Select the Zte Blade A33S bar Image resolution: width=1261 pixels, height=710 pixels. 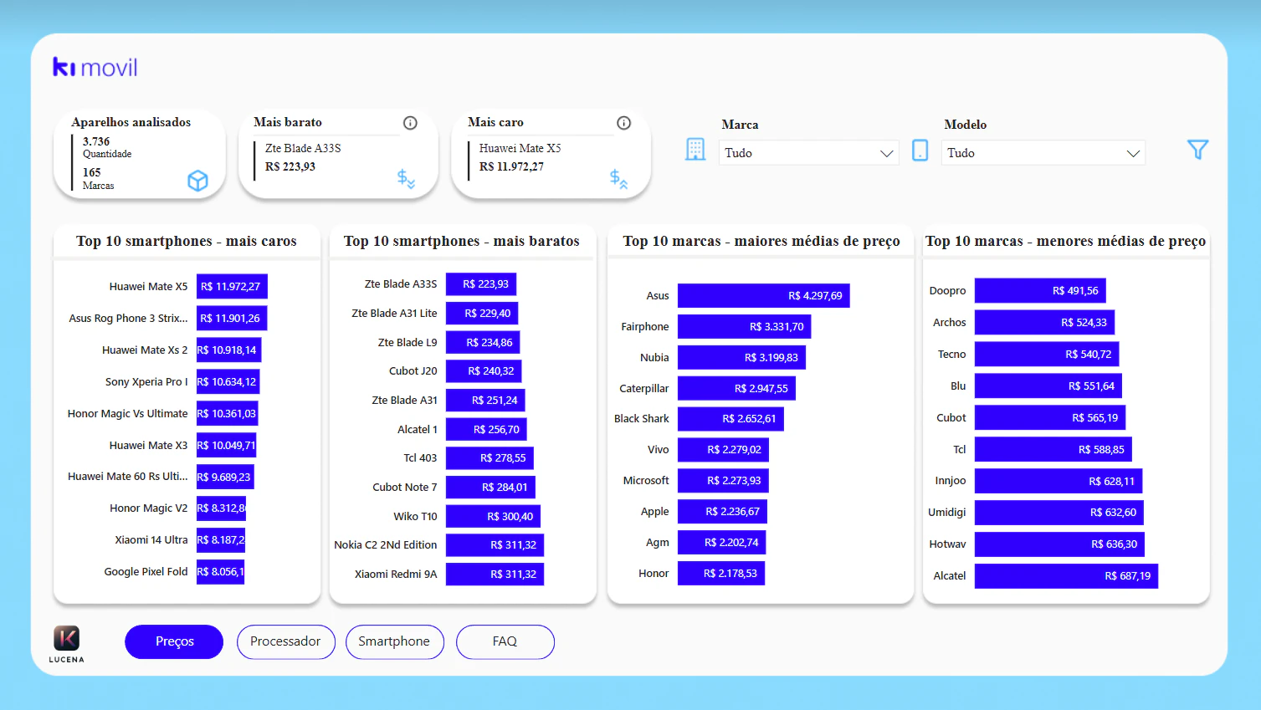[x=481, y=283]
